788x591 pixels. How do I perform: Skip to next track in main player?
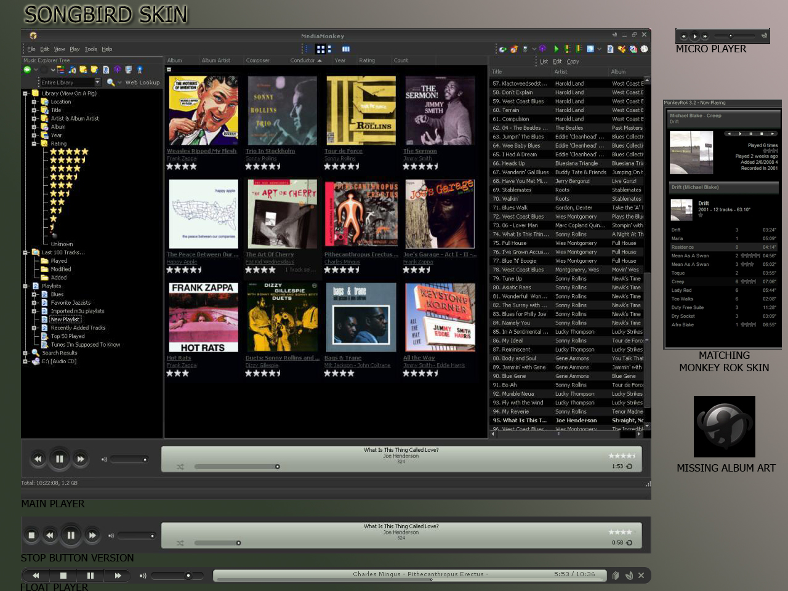click(81, 459)
